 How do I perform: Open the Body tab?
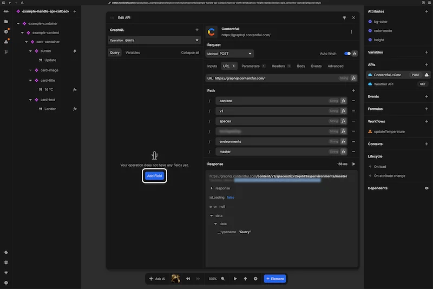(x=301, y=66)
